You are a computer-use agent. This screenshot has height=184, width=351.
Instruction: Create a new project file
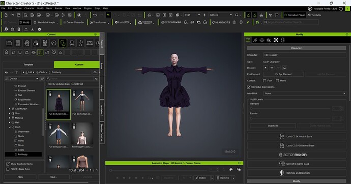[x=6, y=15]
